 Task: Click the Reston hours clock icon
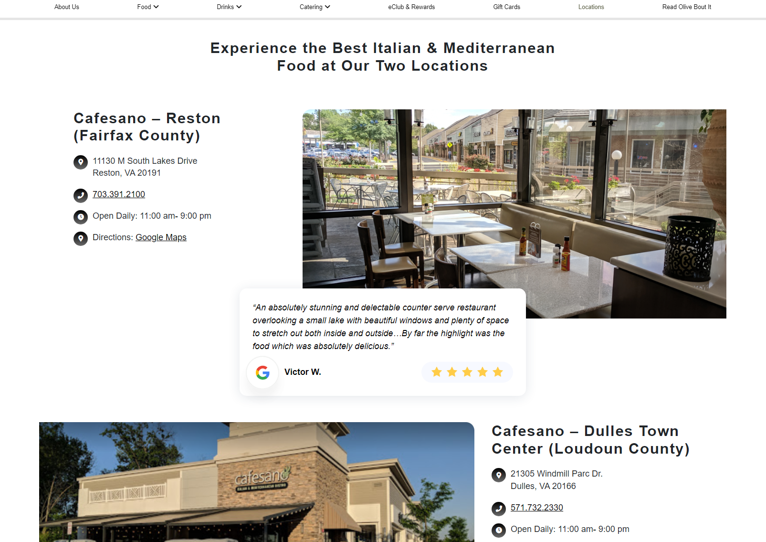81,217
